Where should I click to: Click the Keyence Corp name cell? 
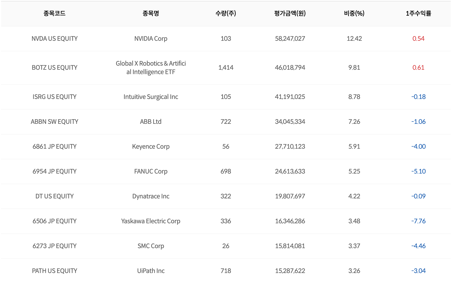pos(151,146)
